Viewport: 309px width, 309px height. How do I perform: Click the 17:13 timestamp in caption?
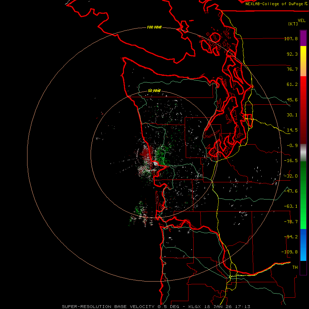242,307
